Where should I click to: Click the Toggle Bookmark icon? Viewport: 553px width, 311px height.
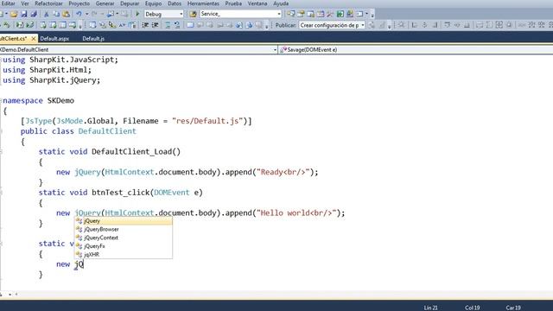[190, 25]
